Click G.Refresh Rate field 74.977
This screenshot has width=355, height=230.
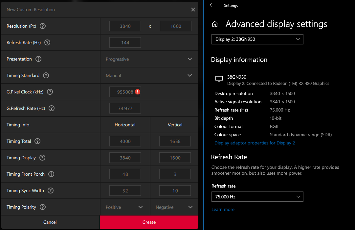click(x=125, y=108)
